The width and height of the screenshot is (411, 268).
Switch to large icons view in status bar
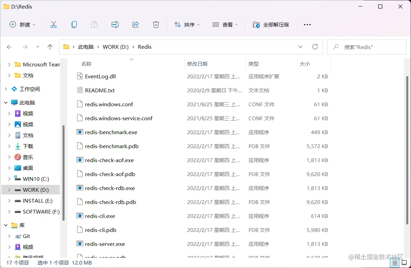coord(404,263)
